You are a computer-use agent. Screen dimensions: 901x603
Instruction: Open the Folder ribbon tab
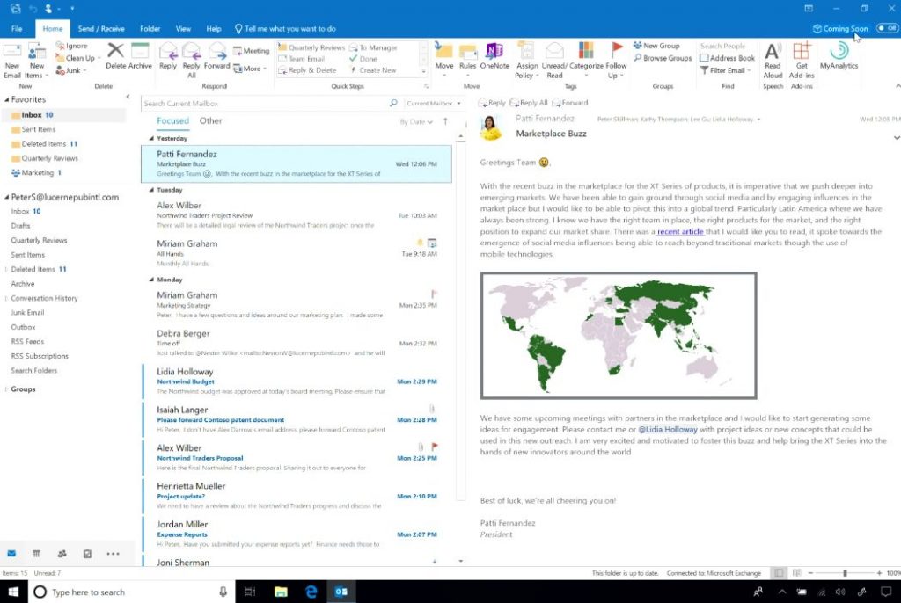(x=150, y=29)
